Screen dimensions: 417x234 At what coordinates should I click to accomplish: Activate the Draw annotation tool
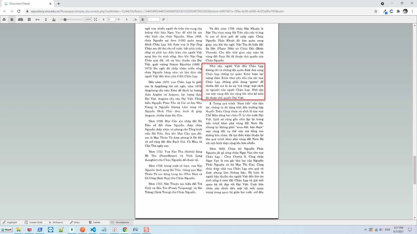(x=75, y=222)
